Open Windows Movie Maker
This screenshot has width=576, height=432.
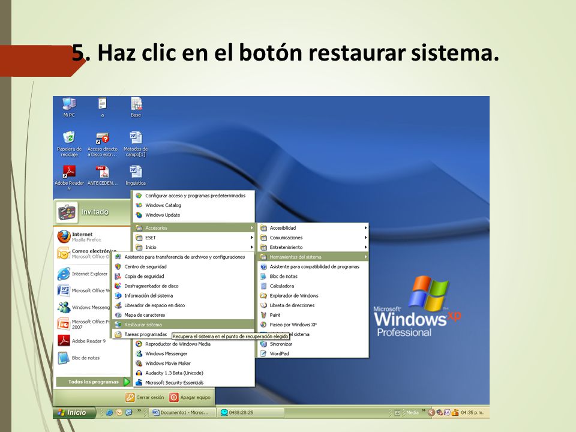(194, 364)
